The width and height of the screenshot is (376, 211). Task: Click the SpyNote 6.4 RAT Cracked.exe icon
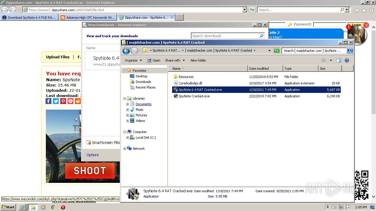pos(175,90)
